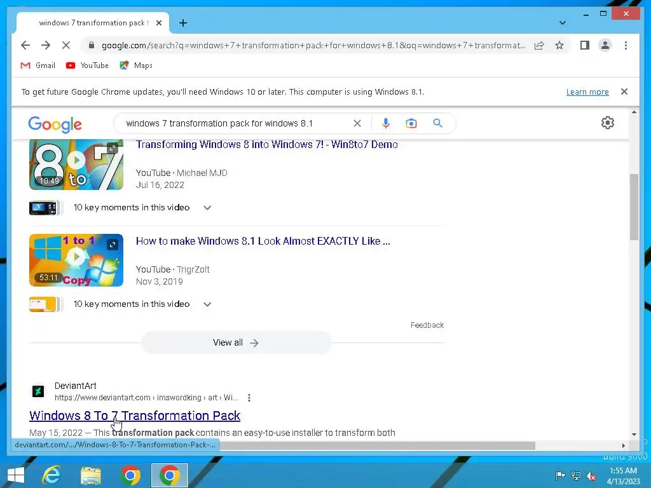The width and height of the screenshot is (651, 488).
Task: Click the View all videos button
Action: pyautogui.click(x=236, y=342)
